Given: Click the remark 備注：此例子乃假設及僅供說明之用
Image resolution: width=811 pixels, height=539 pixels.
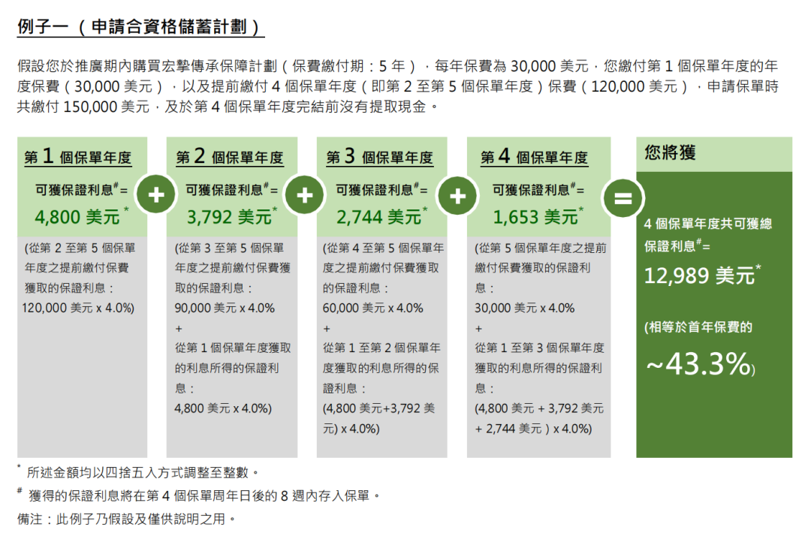Looking at the screenshot, I should (x=126, y=519).
